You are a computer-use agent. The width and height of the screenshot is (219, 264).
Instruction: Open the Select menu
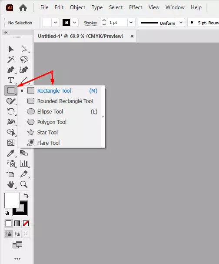tap(116, 7)
